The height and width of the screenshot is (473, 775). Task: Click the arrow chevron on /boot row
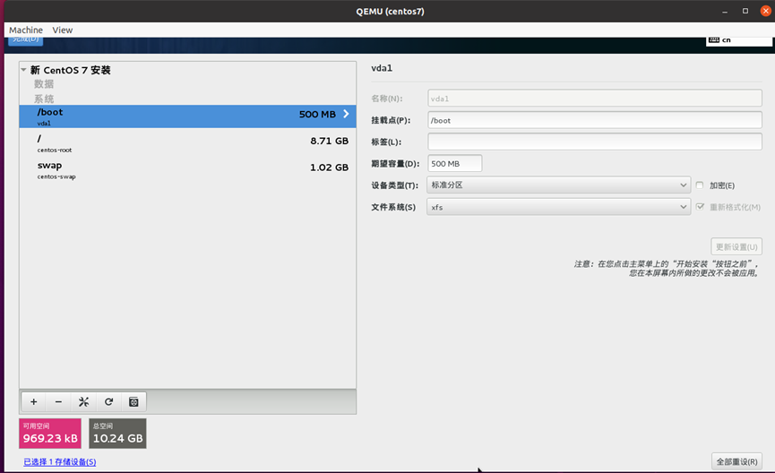[346, 114]
